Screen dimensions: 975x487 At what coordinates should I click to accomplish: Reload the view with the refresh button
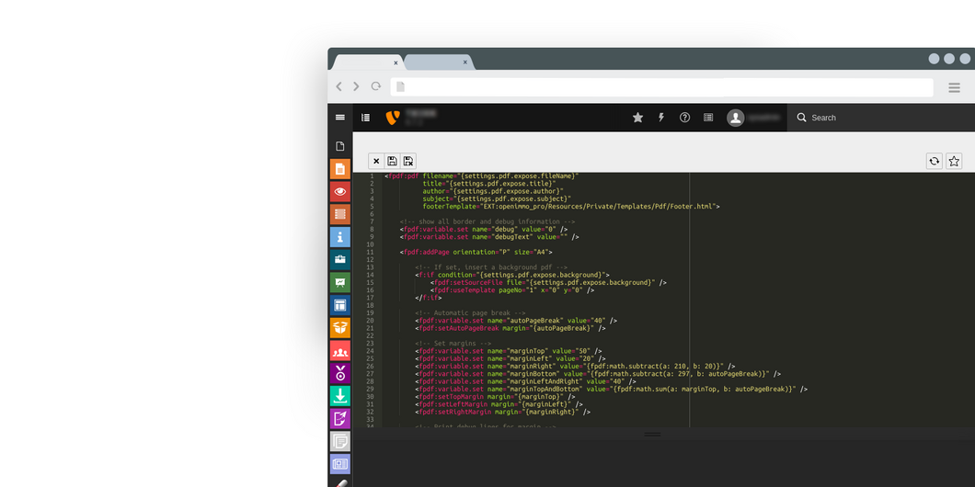coord(934,162)
